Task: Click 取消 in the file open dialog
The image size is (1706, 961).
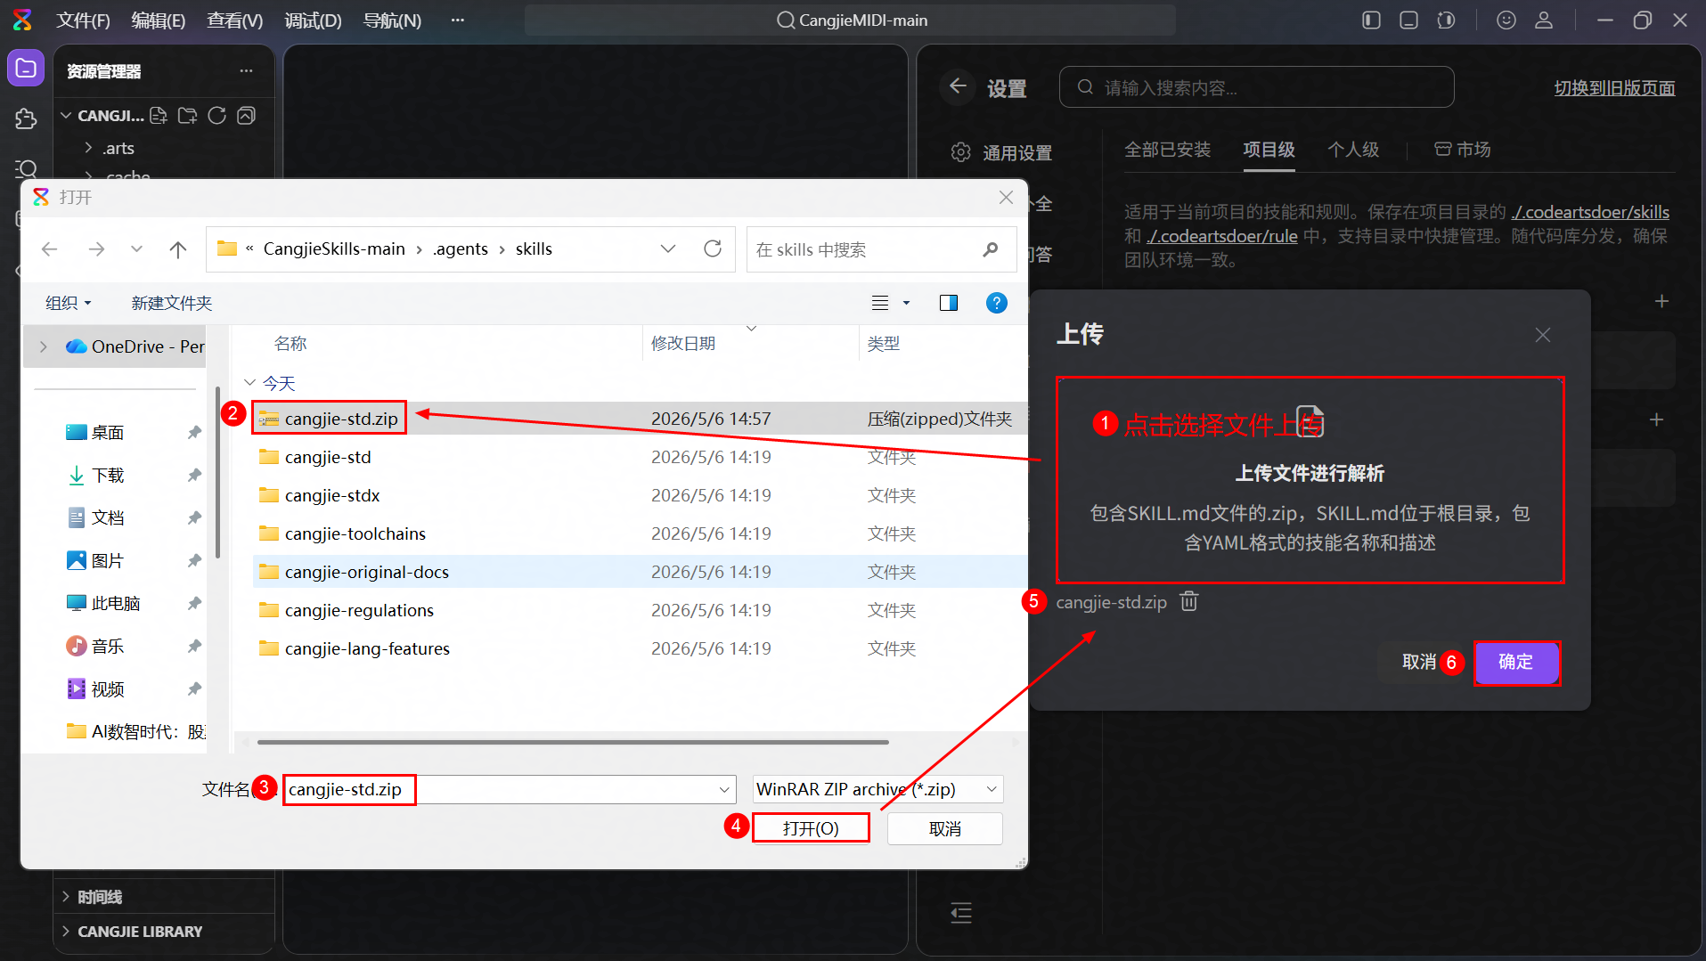Action: pyautogui.click(x=945, y=829)
